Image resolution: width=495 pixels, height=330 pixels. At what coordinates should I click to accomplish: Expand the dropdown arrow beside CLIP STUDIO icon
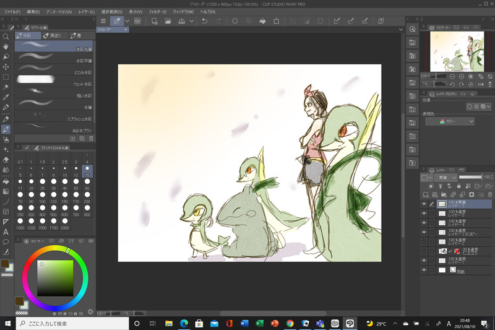tap(127, 21)
